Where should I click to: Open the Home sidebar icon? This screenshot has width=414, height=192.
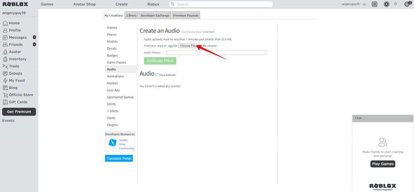click(x=5, y=23)
